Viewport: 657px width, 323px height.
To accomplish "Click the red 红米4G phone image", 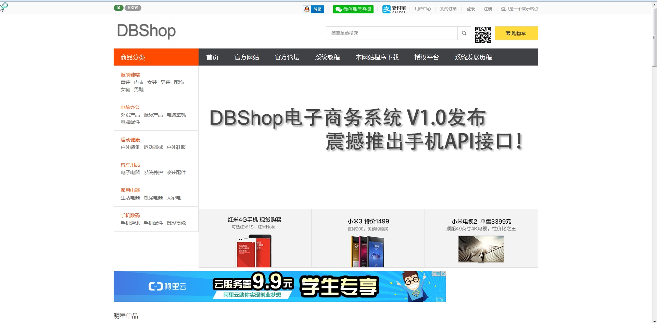I will 254,251.
